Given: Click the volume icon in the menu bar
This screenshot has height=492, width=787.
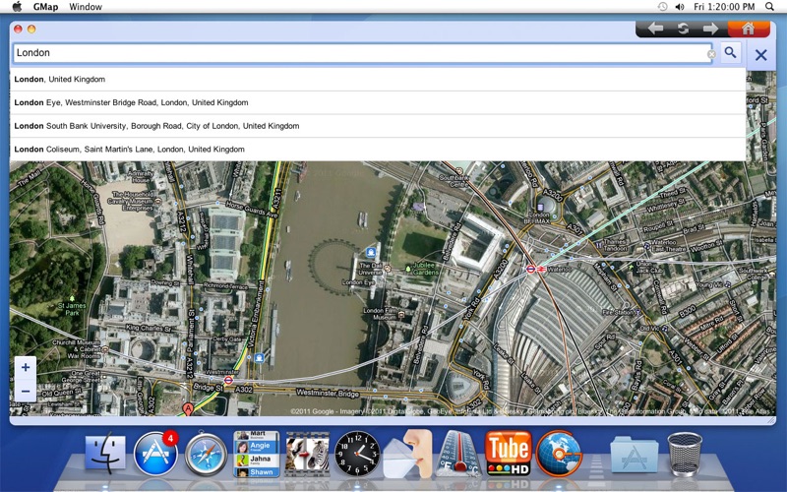Looking at the screenshot, I should pos(680,7).
